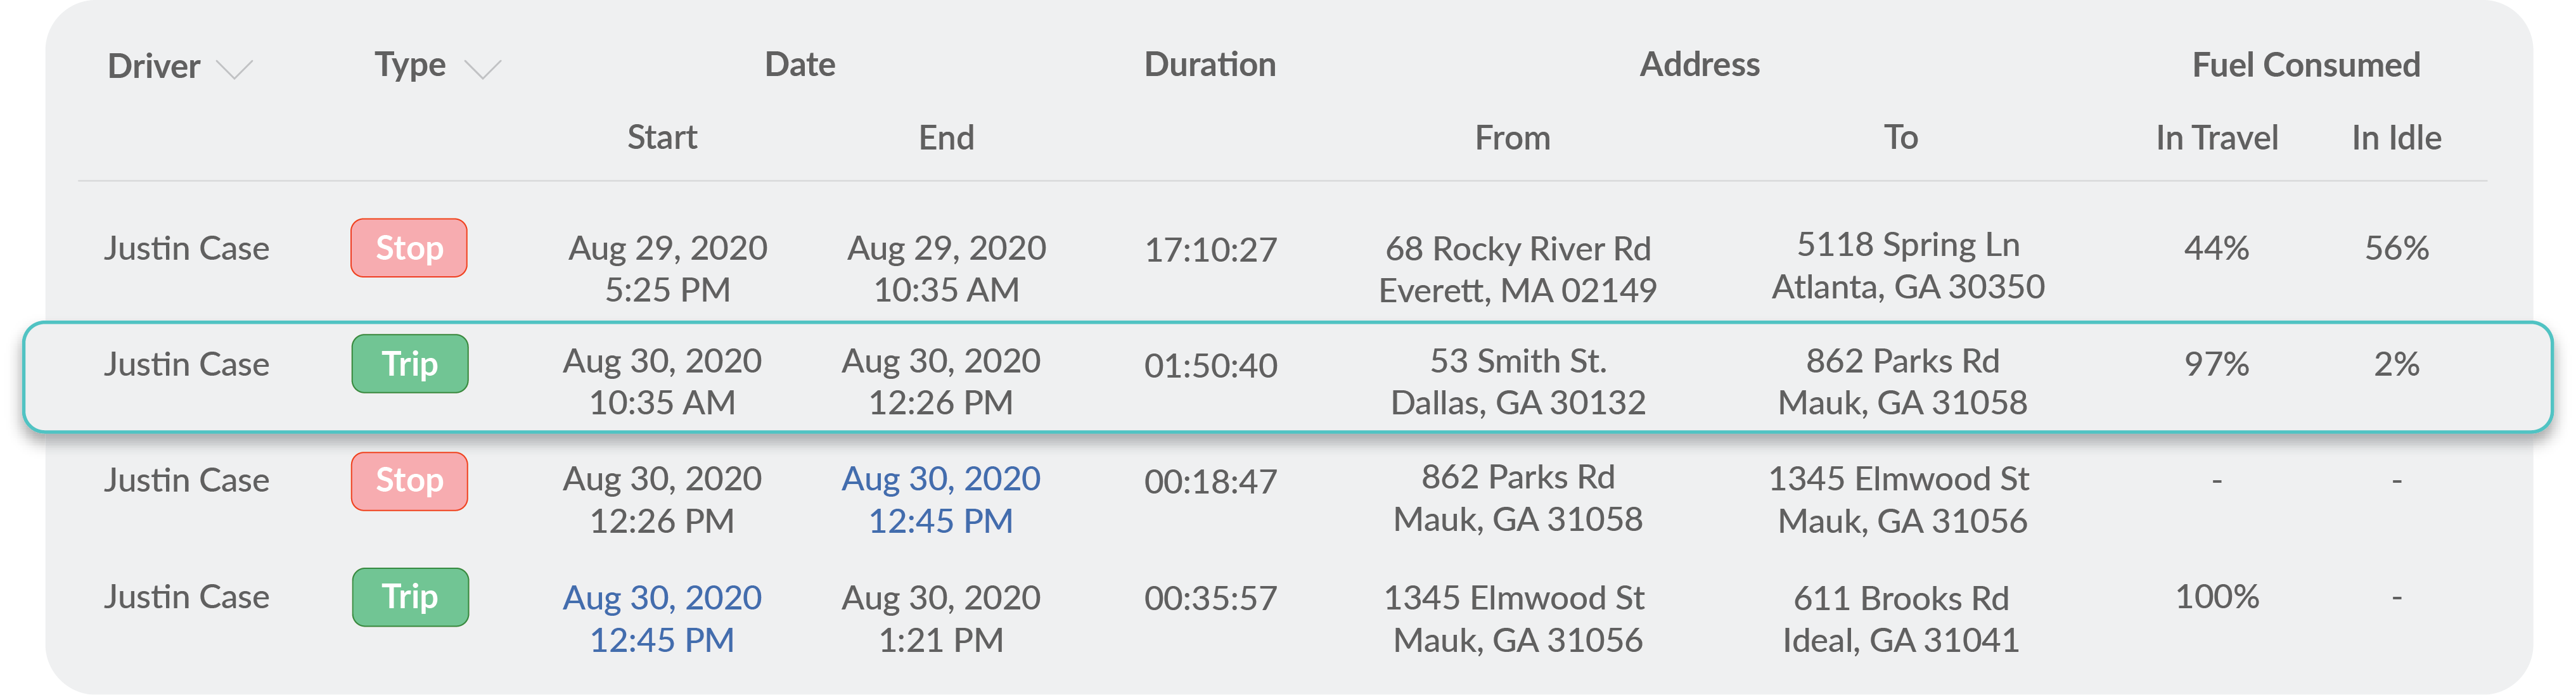The image size is (2576, 695).
Task: Select the highlighted 01:50:40 trip row
Action: (1288, 377)
